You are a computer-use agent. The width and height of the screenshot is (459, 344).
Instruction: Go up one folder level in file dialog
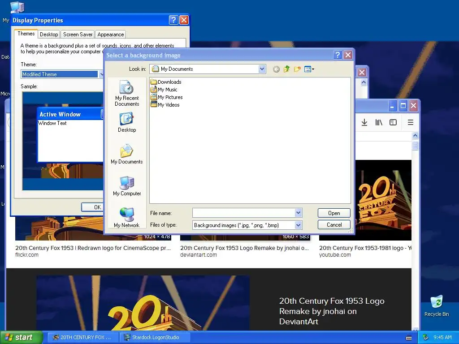(x=286, y=69)
